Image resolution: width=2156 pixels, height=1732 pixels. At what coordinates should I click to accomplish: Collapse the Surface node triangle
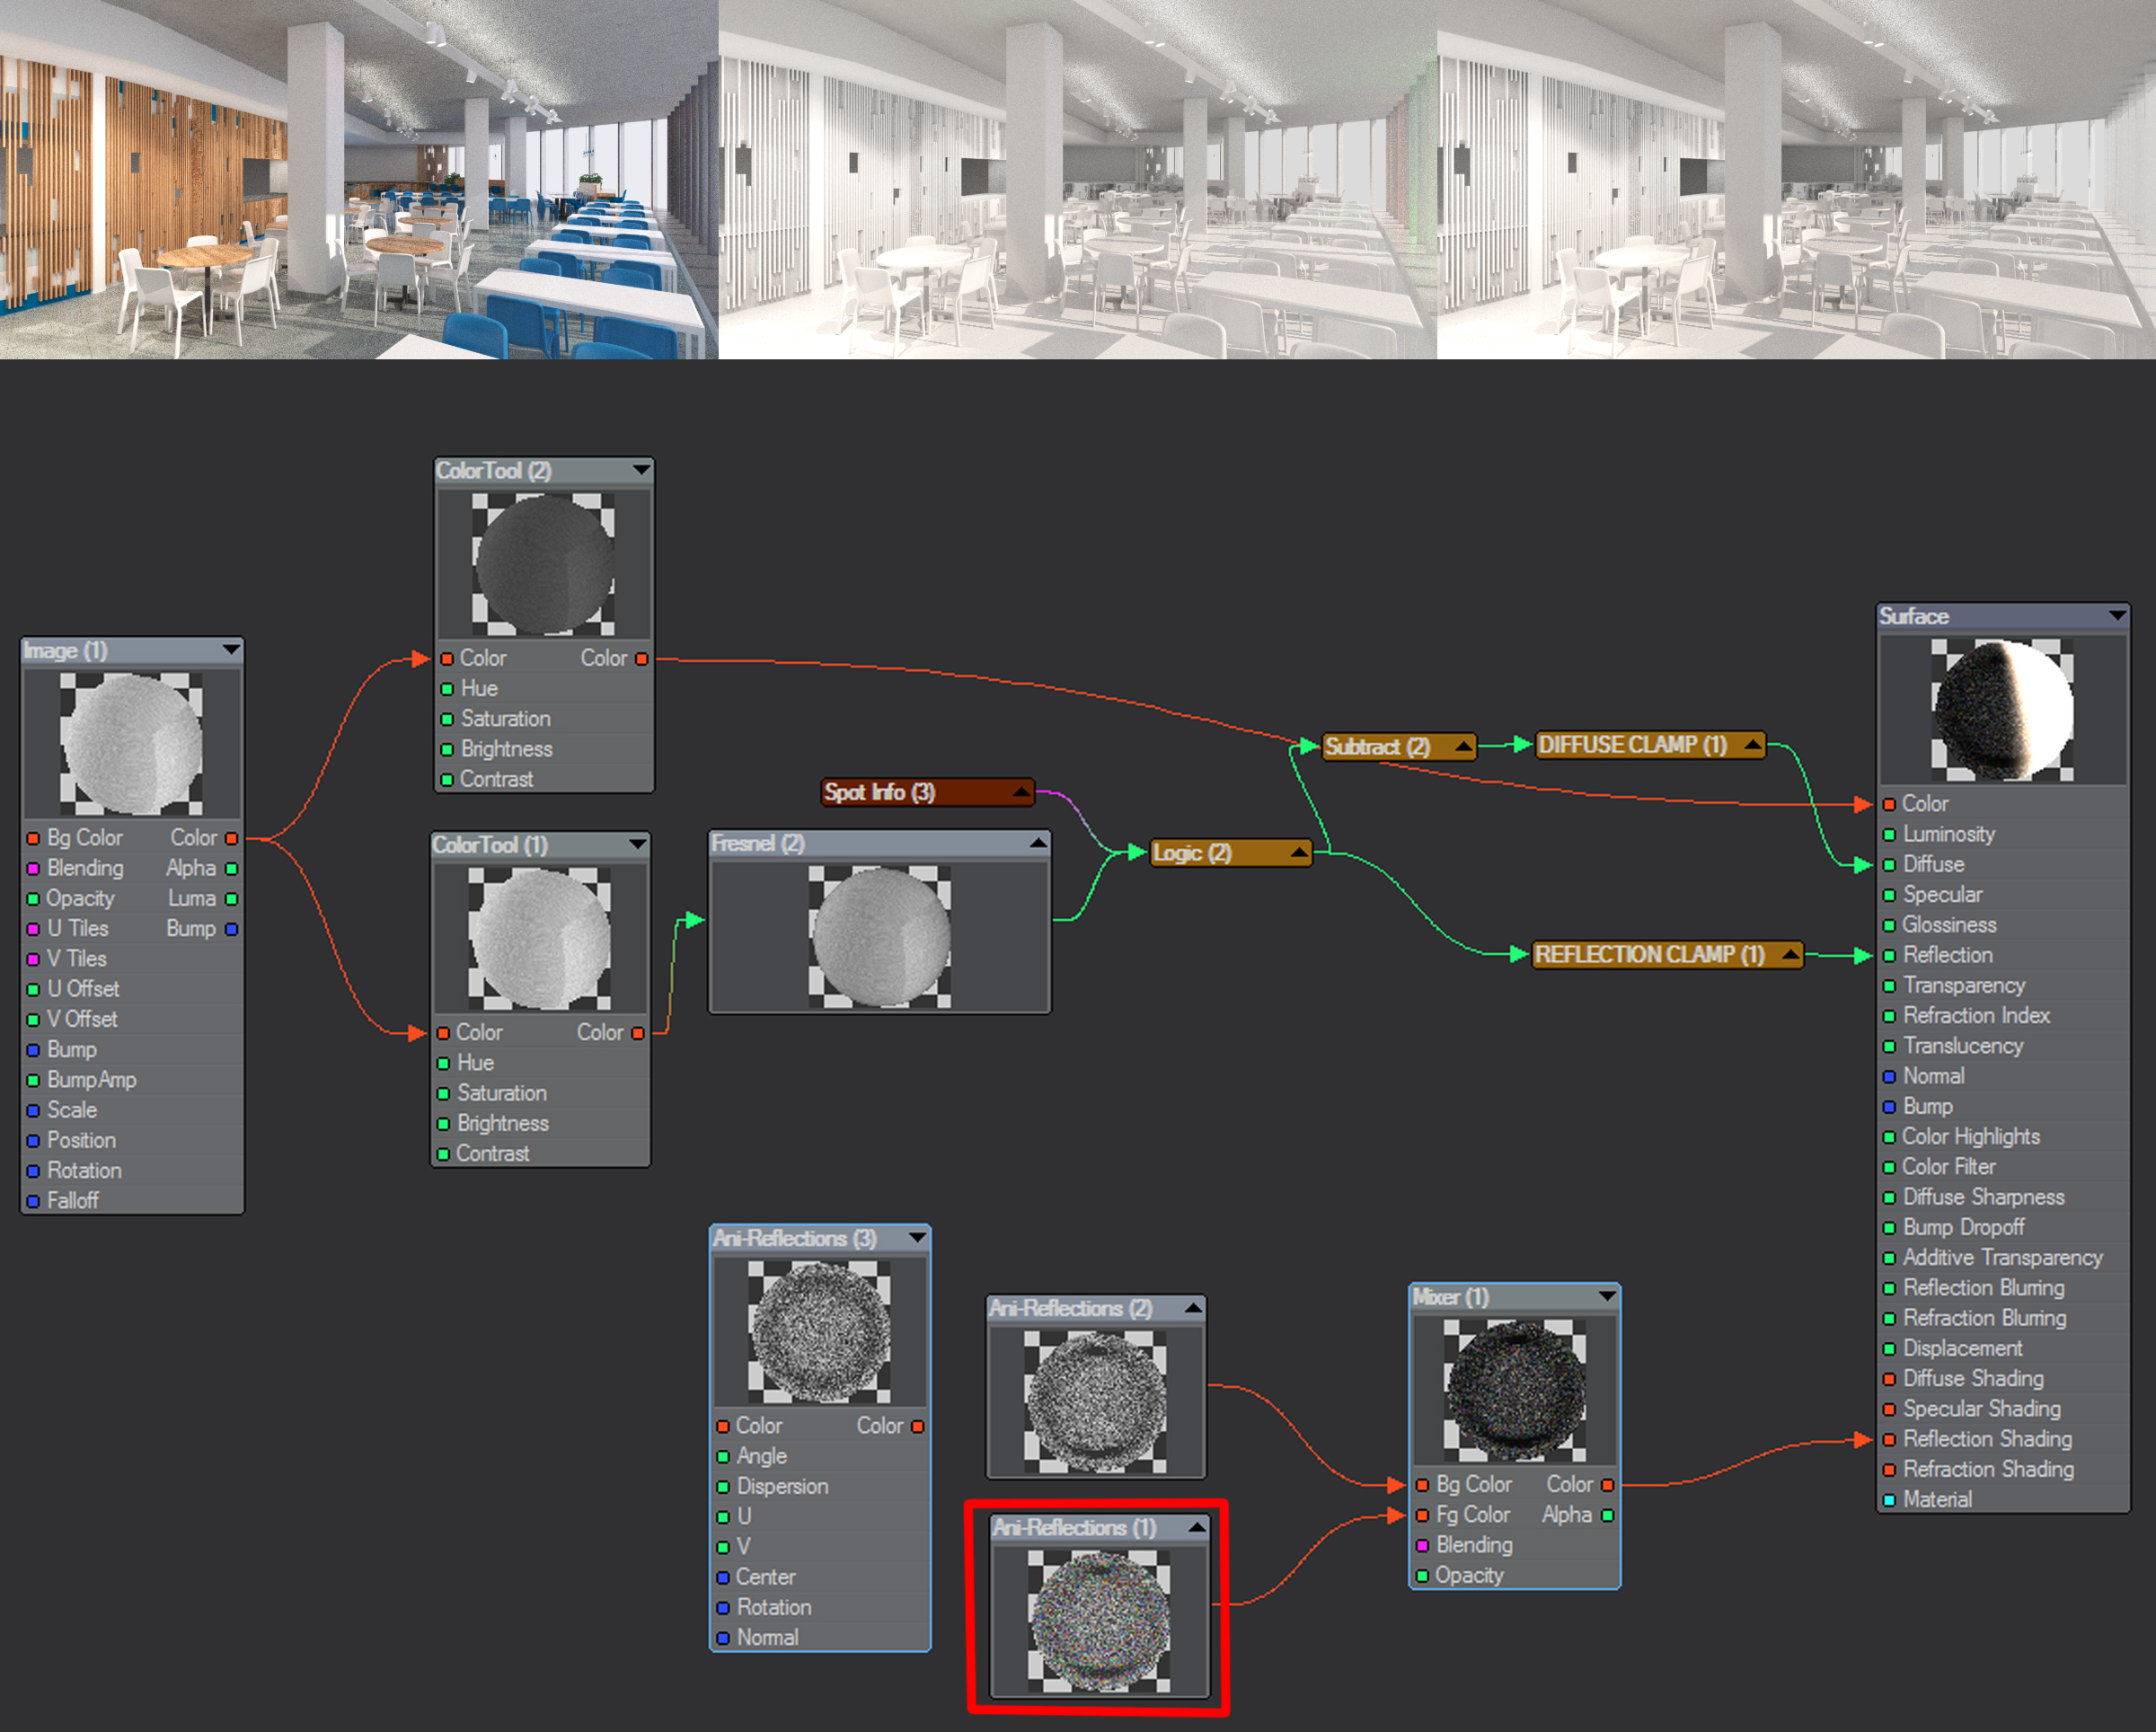click(2117, 615)
